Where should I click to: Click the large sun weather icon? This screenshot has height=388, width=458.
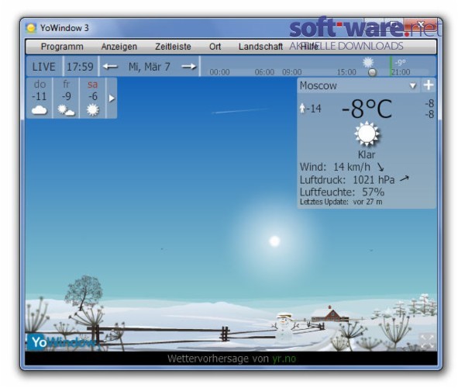pyautogui.click(x=367, y=134)
